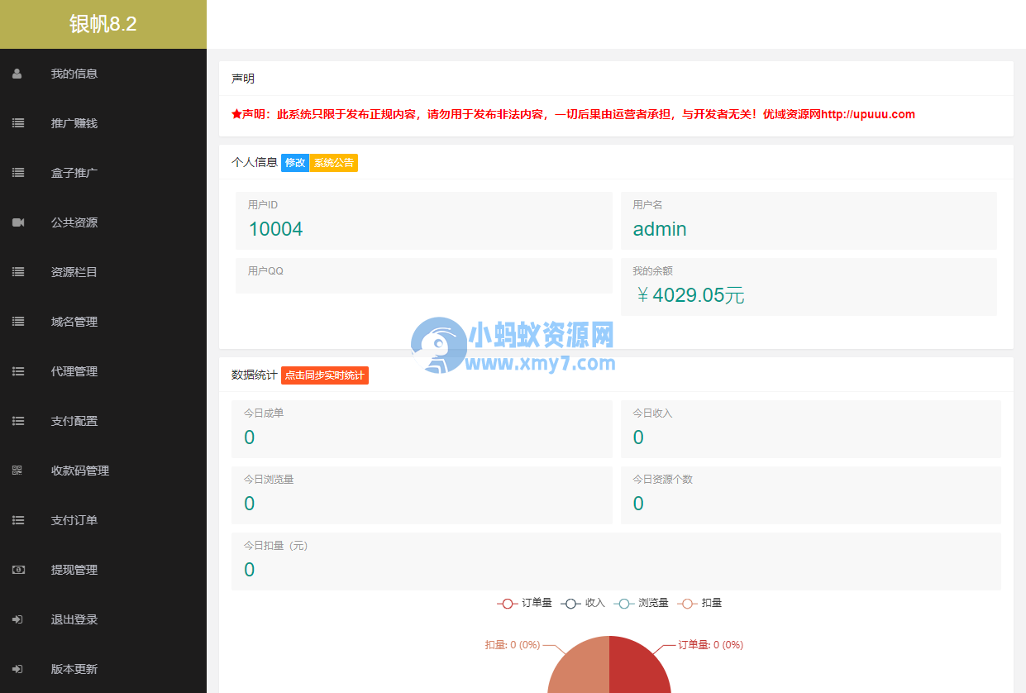Image resolution: width=1026 pixels, height=693 pixels.
Task: Click the list icon beside 资源栏目
Action: [x=17, y=272]
